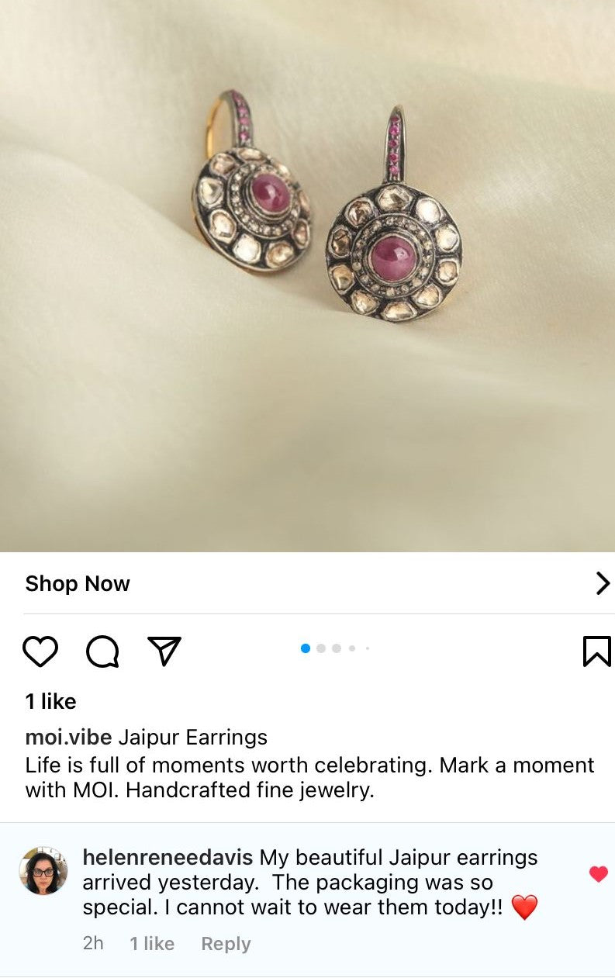
Task: Jump to second carousel dot
Action: point(321,648)
